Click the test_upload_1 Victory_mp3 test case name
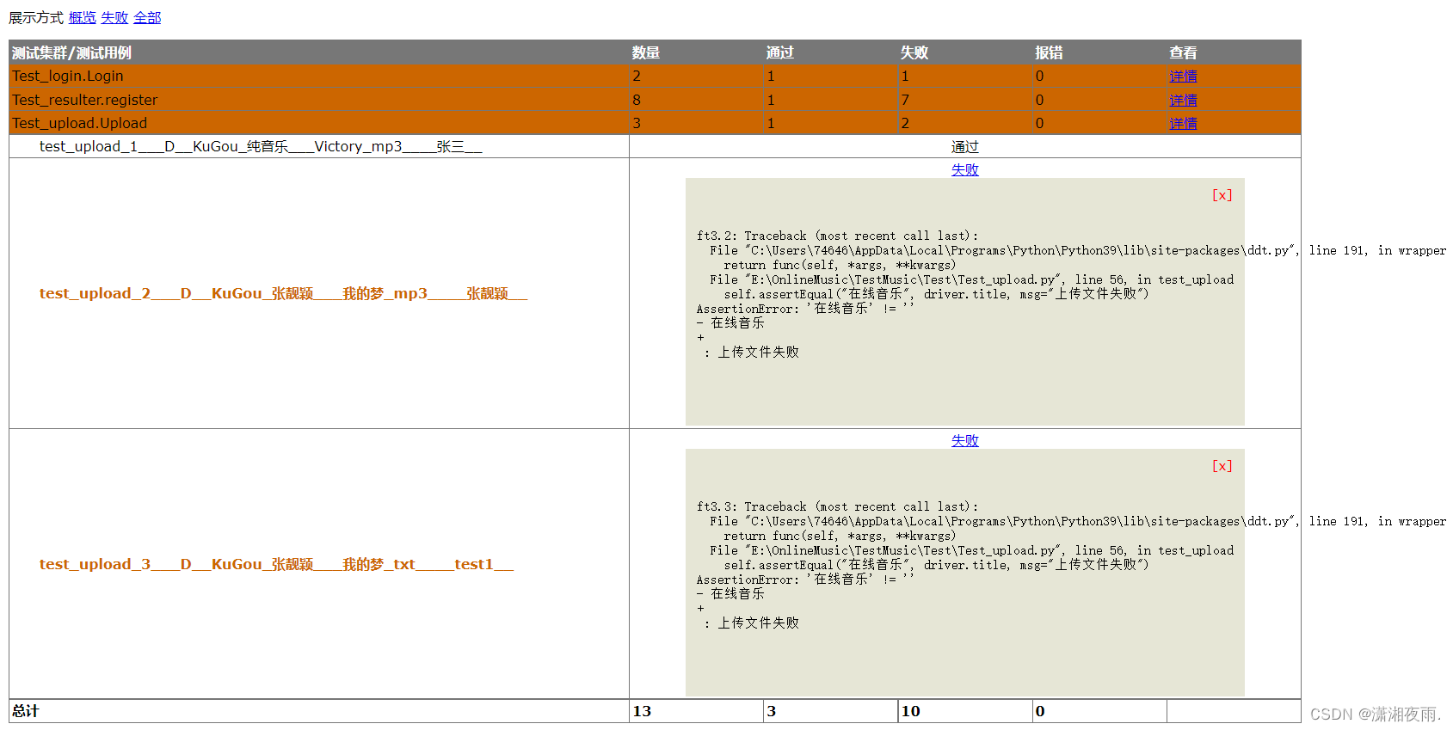The width and height of the screenshot is (1453, 730). (x=261, y=146)
